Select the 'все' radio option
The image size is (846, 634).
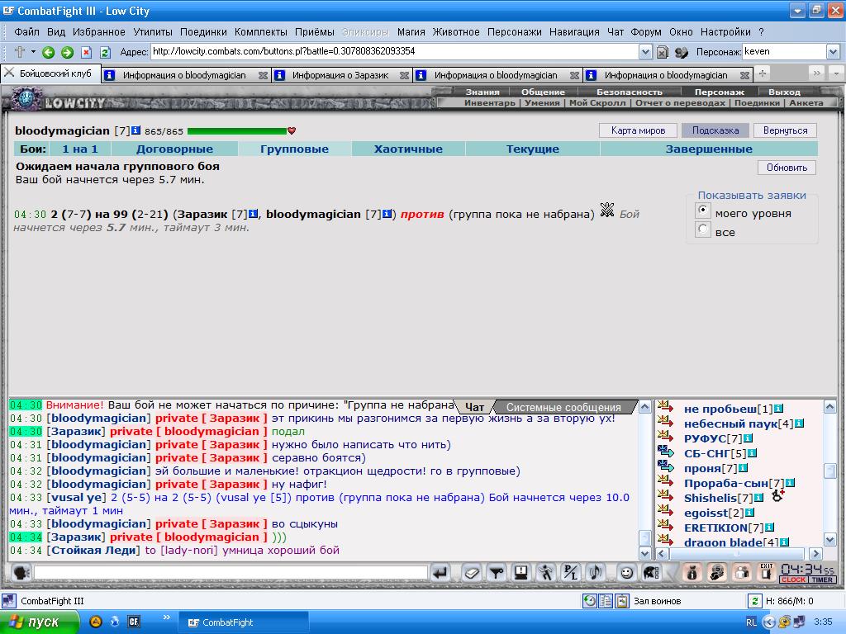pyautogui.click(x=702, y=229)
